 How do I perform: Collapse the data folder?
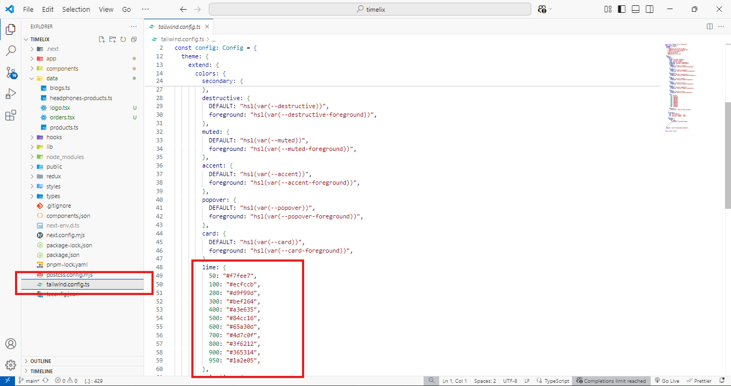(x=32, y=78)
